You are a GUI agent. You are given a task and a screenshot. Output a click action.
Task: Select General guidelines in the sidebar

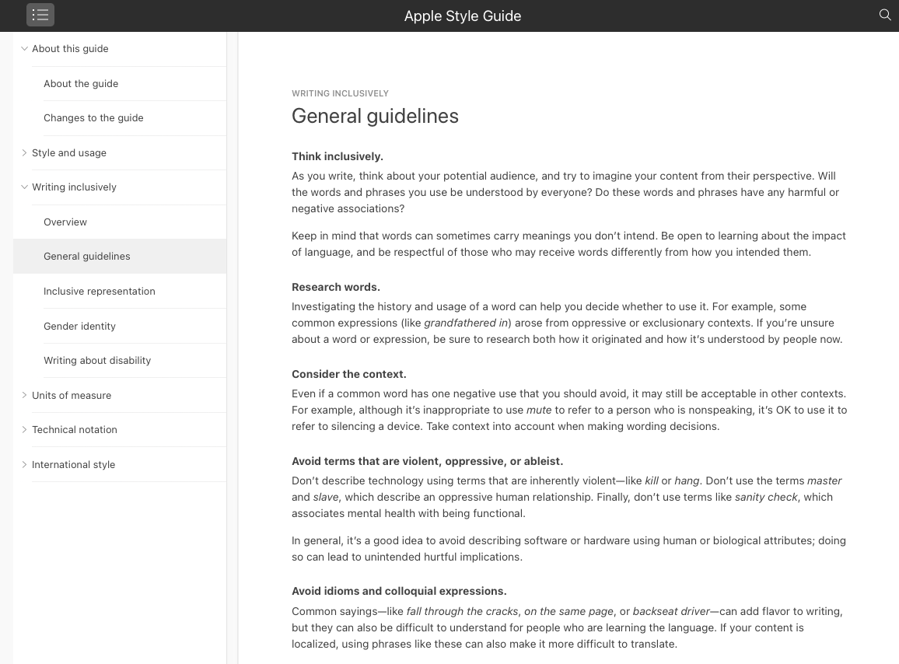click(120, 257)
